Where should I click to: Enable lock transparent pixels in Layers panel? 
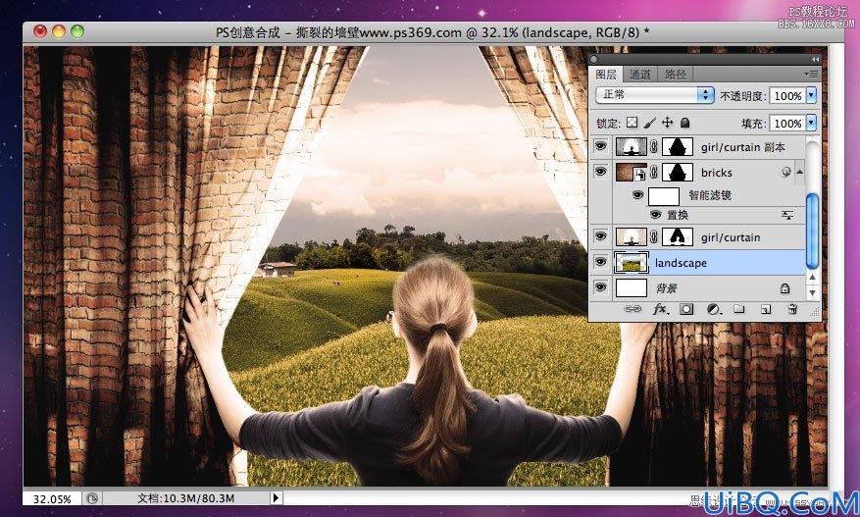tap(632, 123)
